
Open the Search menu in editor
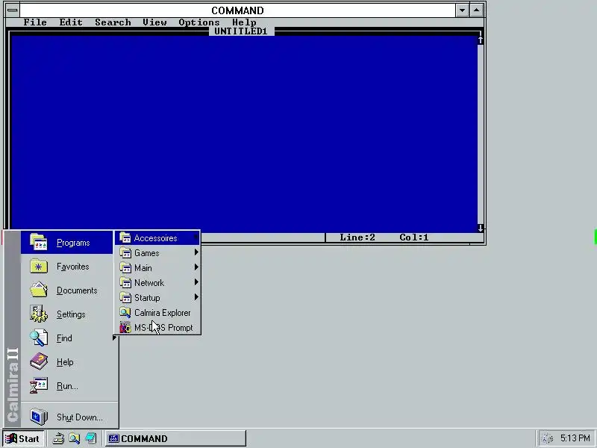[x=113, y=22]
